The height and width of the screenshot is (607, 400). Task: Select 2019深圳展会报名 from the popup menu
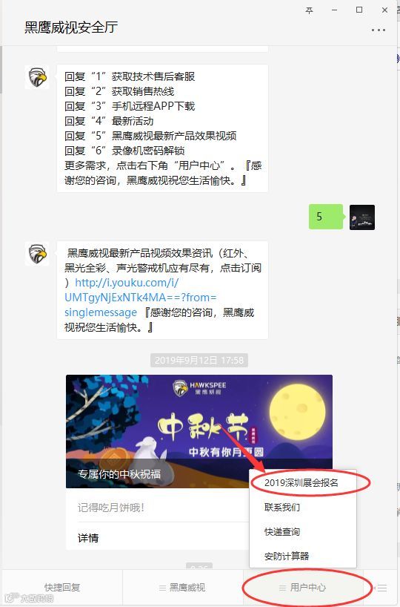pyautogui.click(x=301, y=483)
